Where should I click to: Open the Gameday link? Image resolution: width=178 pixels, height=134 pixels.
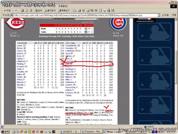67,36
